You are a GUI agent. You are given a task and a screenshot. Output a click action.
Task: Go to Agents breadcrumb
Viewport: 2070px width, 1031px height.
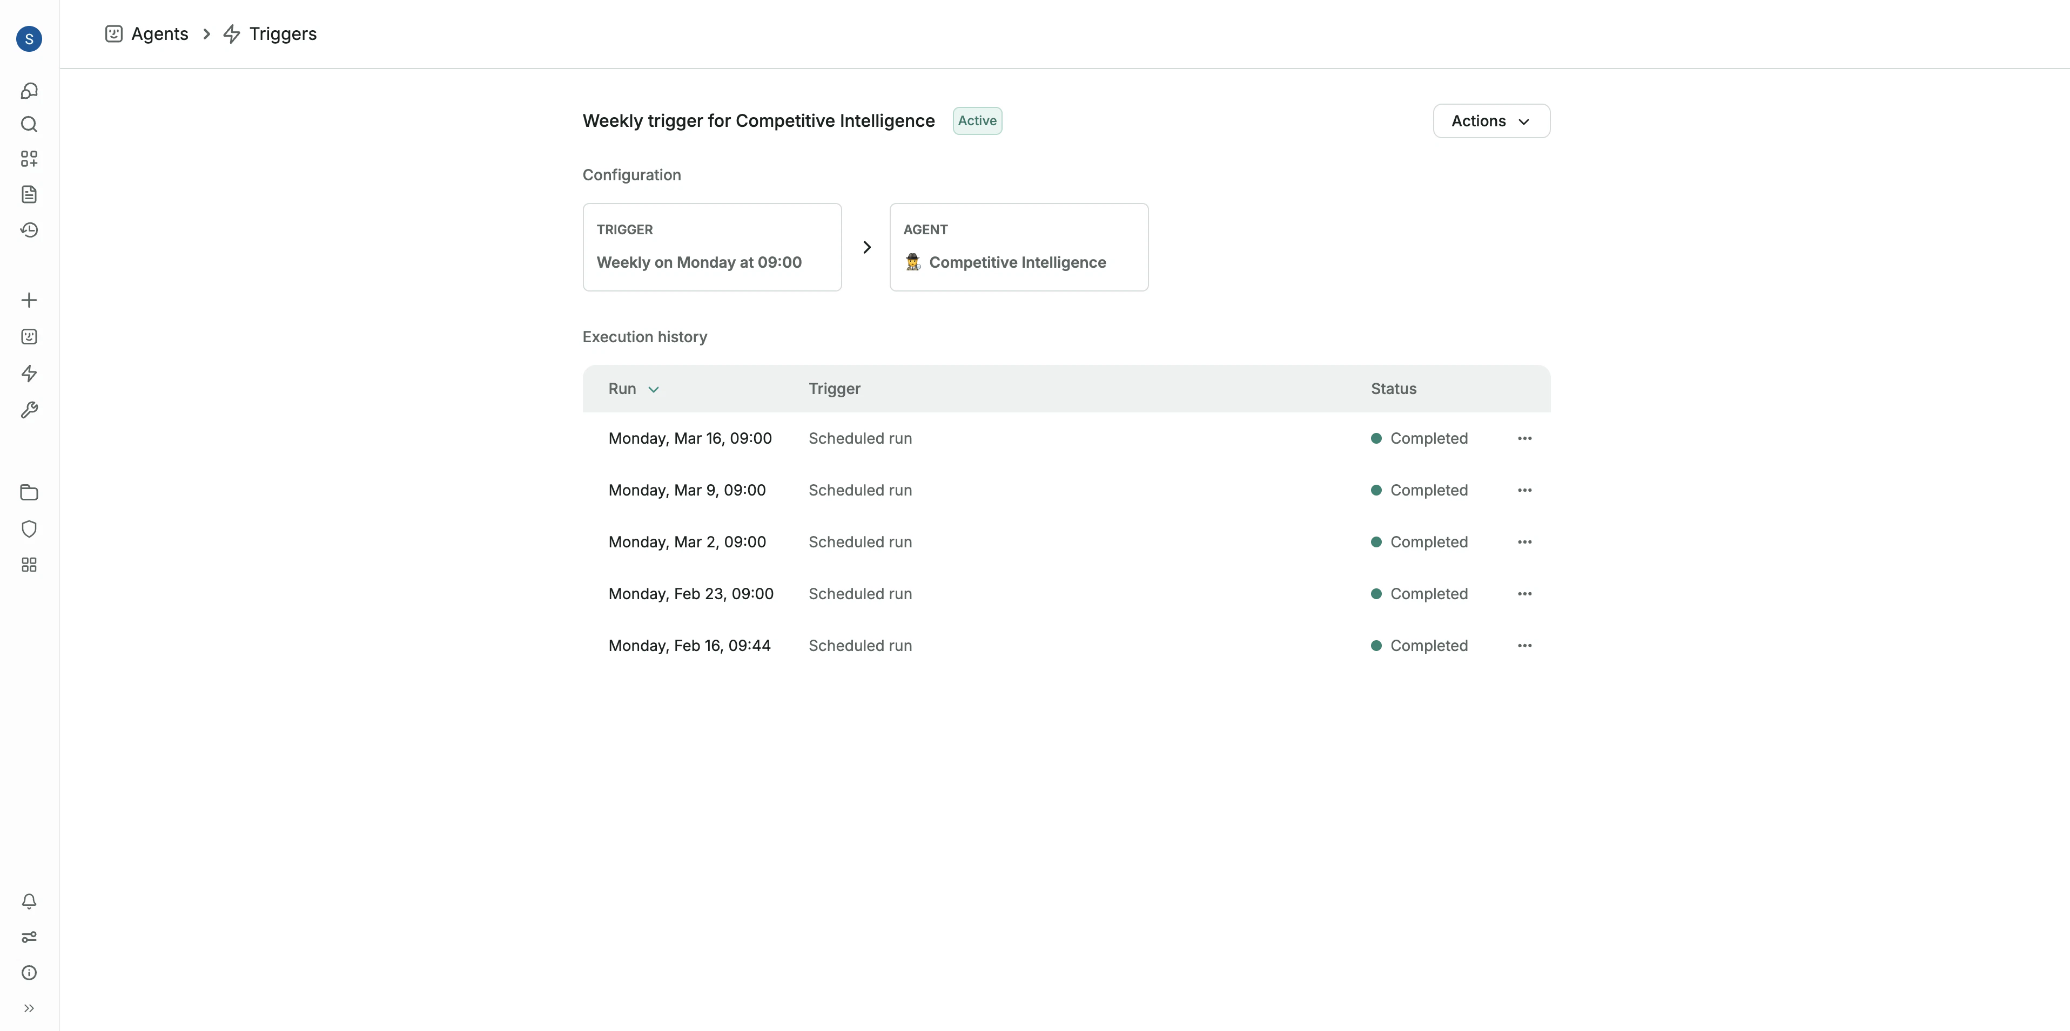(x=159, y=33)
